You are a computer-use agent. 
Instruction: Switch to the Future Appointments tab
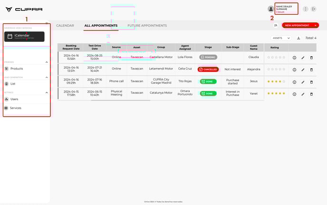click(x=147, y=26)
